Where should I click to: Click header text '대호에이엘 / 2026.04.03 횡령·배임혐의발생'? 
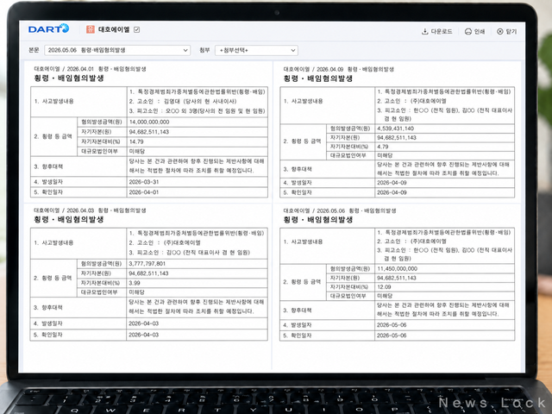90,210
